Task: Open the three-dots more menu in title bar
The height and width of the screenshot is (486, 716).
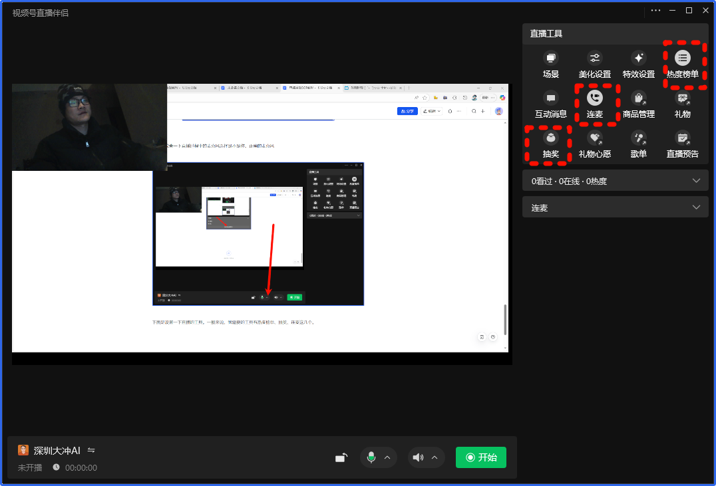Action: point(656,11)
